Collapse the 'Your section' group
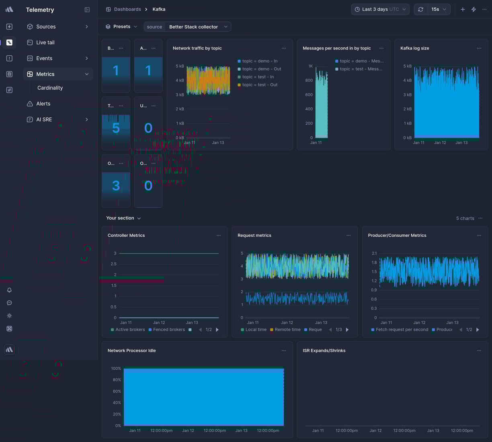Viewport: 492px width, 442px height. tap(139, 218)
